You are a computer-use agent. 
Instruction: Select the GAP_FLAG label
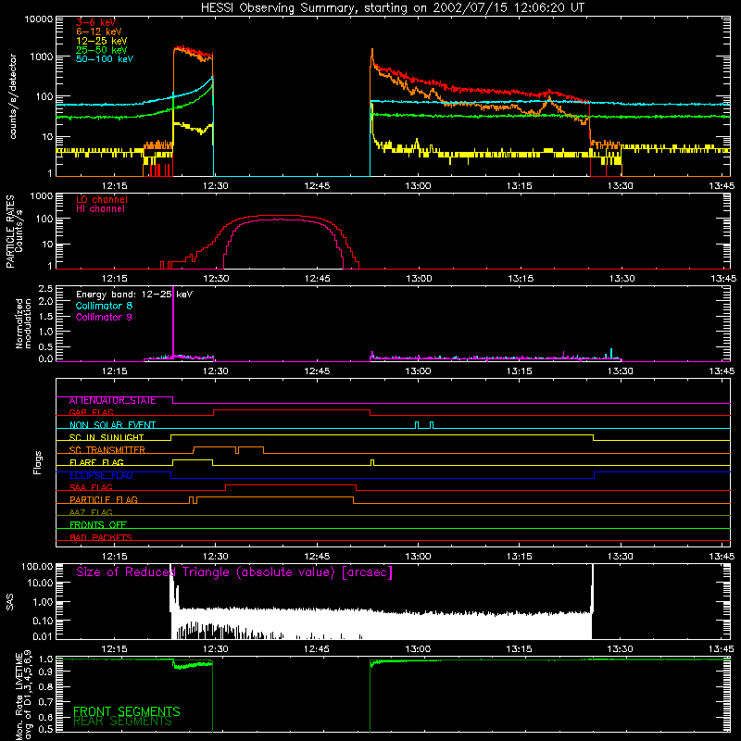(x=91, y=412)
